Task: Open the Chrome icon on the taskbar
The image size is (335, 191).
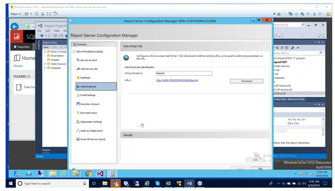Action: point(89,174)
